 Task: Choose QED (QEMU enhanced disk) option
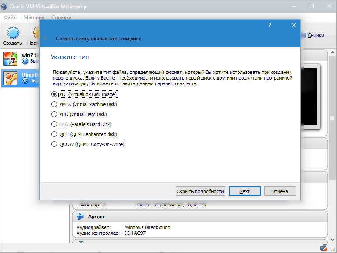[54, 134]
